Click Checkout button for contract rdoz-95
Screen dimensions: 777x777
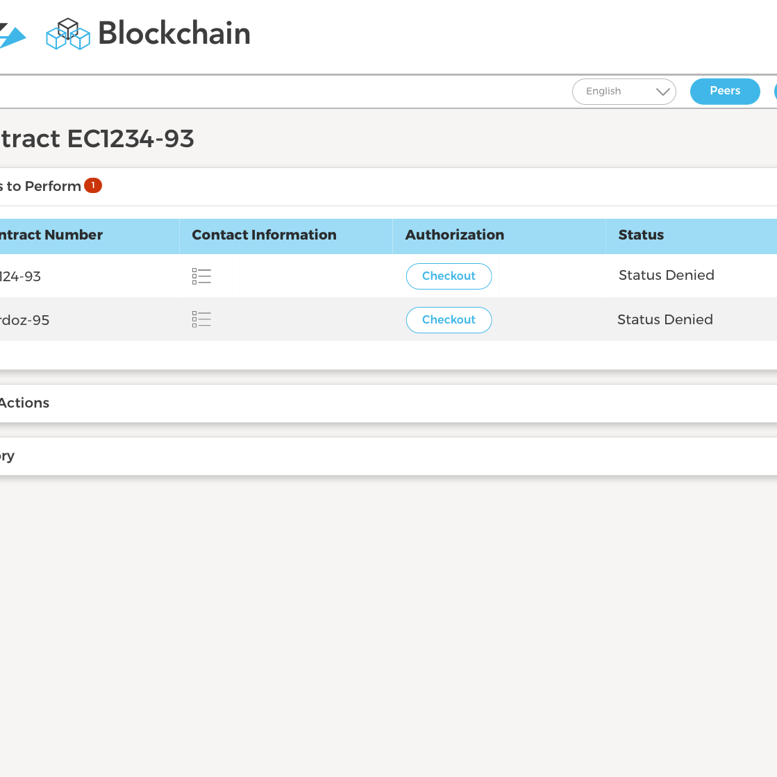pos(449,320)
